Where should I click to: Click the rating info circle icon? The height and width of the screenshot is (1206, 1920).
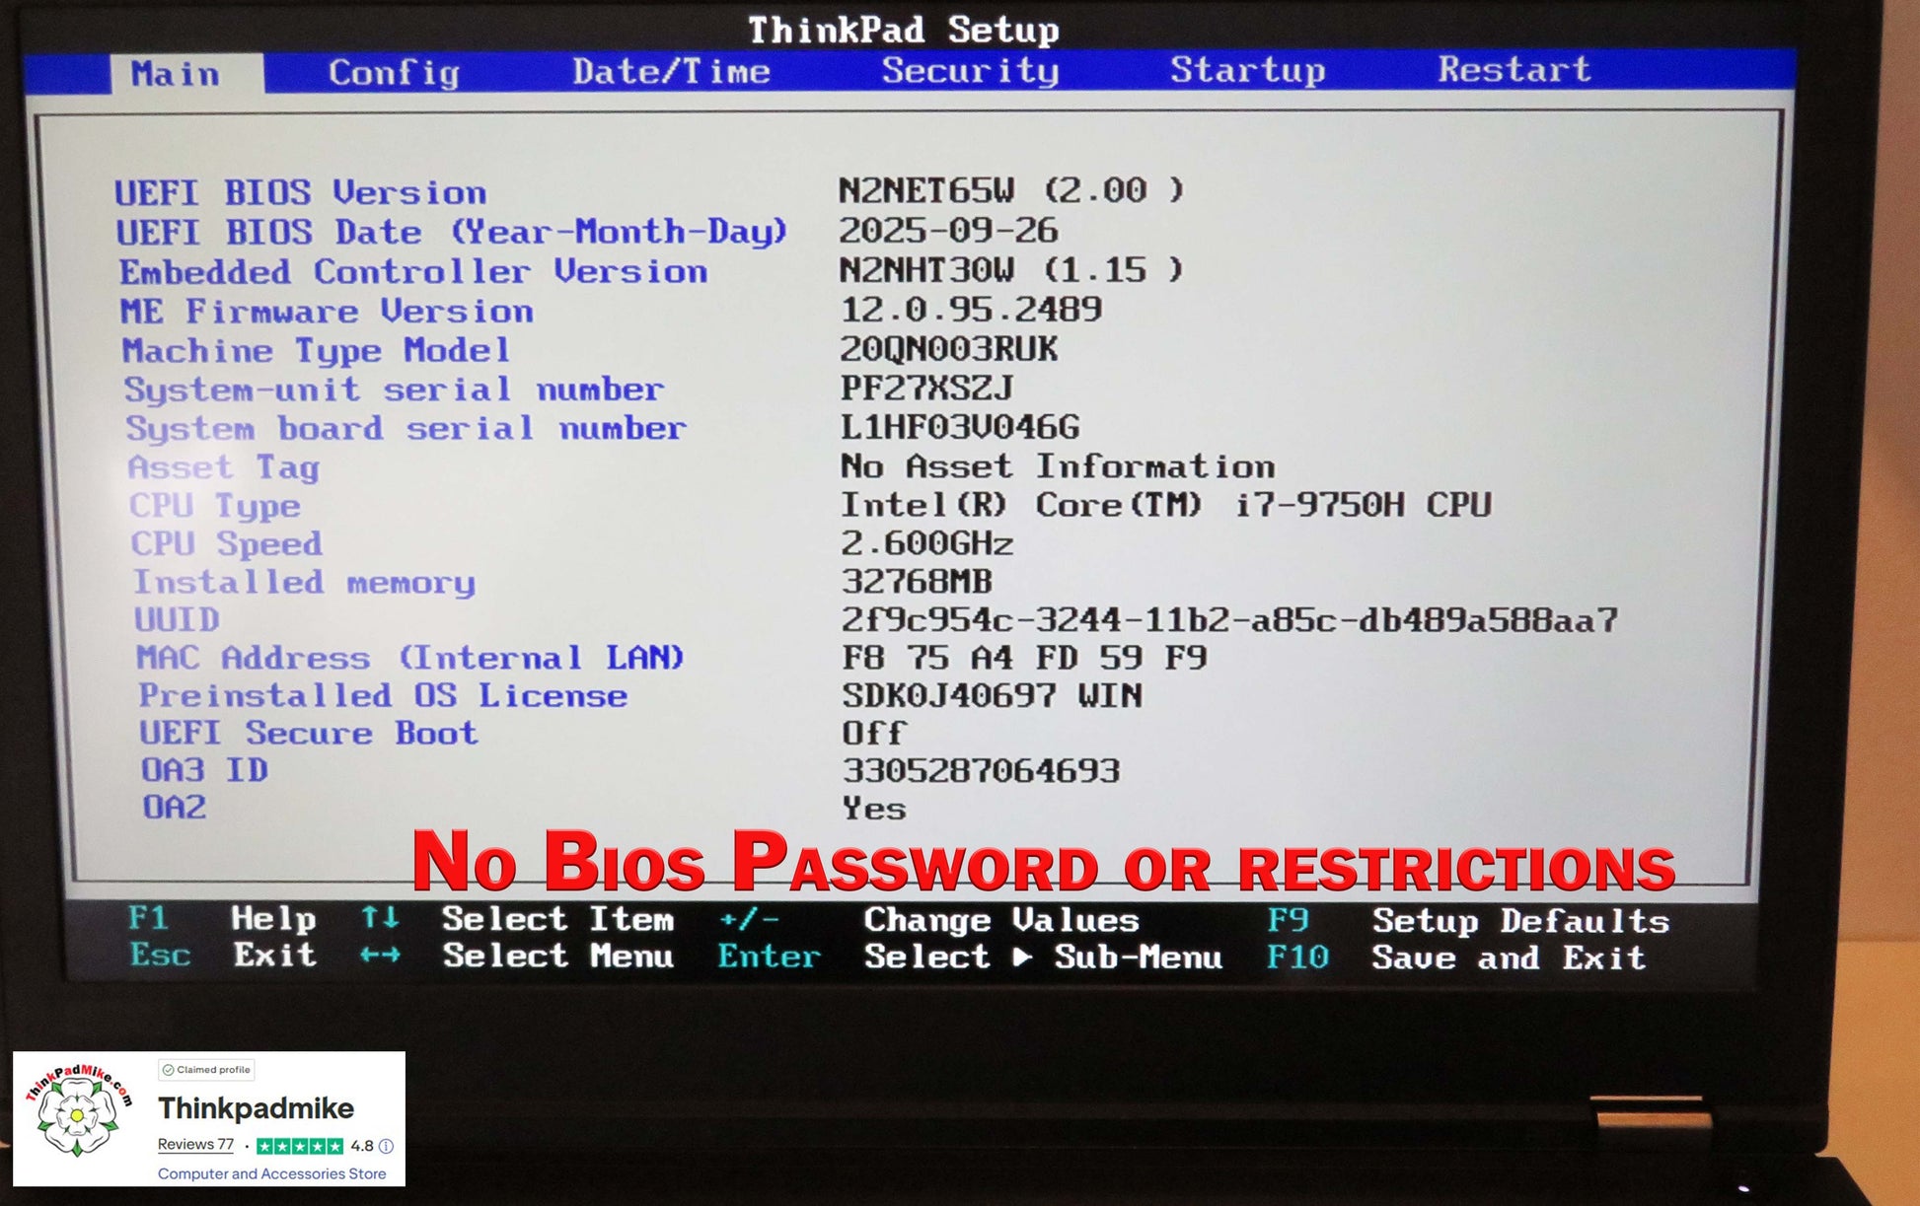click(387, 1146)
